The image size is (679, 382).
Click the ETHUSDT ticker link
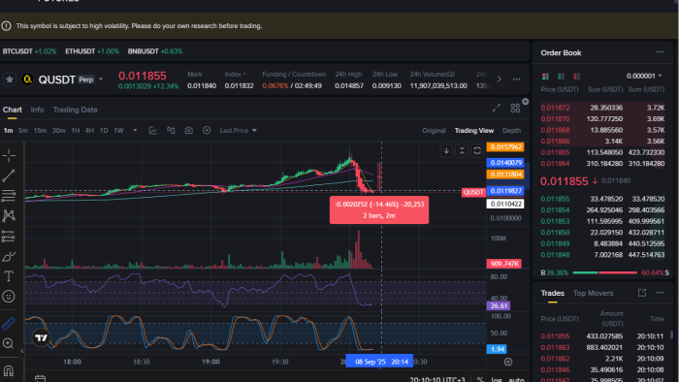pyautogui.click(x=92, y=51)
